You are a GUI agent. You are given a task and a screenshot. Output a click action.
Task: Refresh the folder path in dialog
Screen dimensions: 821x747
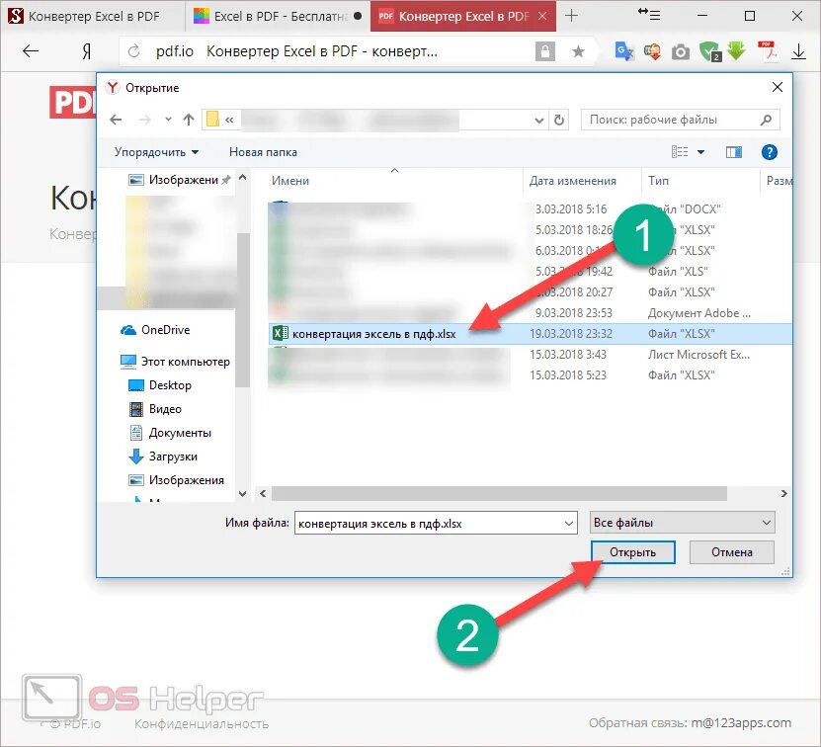click(x=559, y=120)
